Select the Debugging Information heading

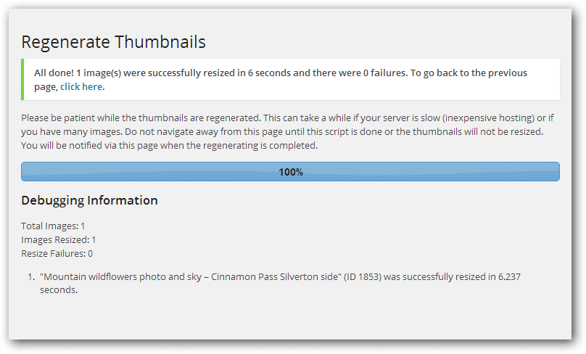point(89,200)
